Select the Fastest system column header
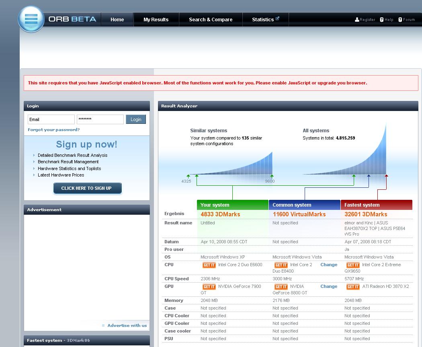Screen dimensions: 422x347 [x=377, y=205]
